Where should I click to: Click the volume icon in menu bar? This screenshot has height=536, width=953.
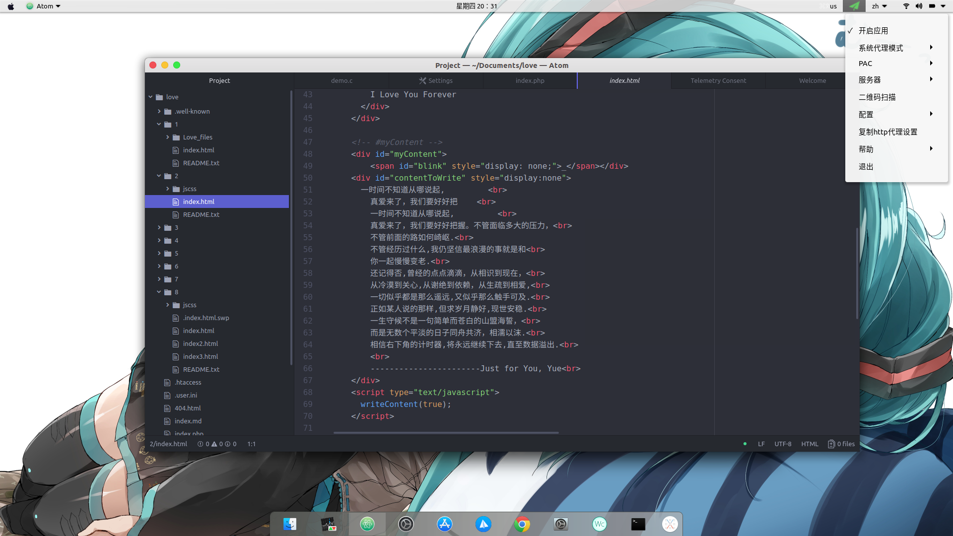[919, 6]
